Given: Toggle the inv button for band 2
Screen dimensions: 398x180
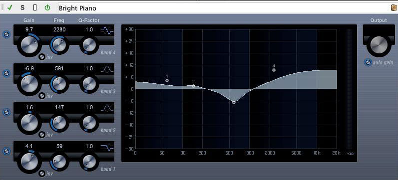Looking at the screenshot, I should [x=42, y=135].
